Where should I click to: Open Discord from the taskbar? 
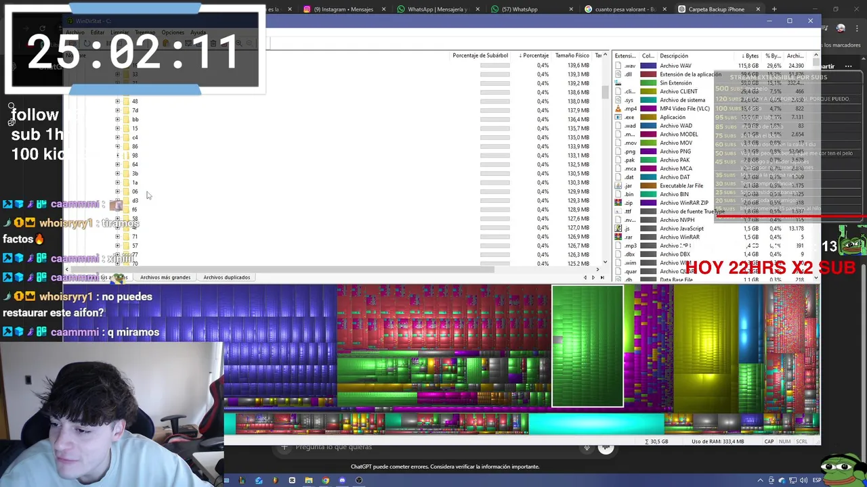[342, 480]
